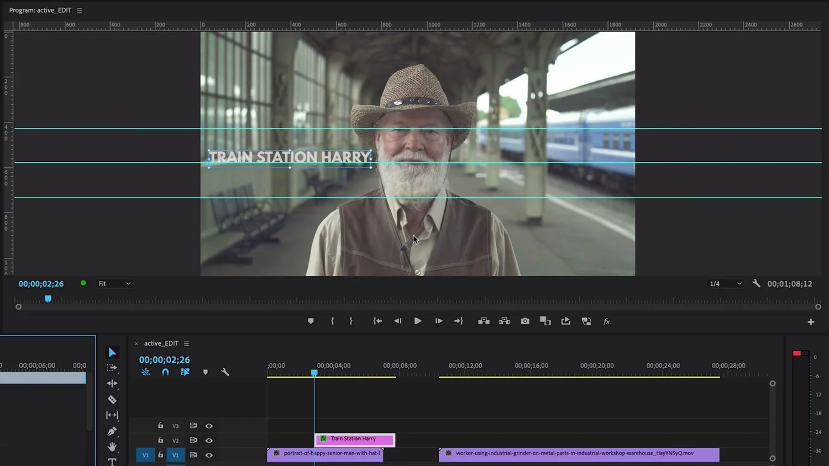This screenshot has height=466, width=829.
Task: Click the Lift button
Action: [484, 321]
